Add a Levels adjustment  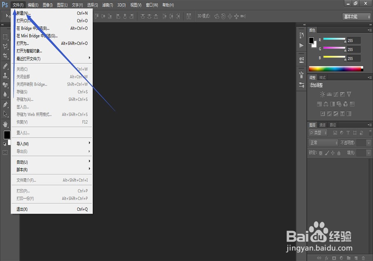coord(329,94)
